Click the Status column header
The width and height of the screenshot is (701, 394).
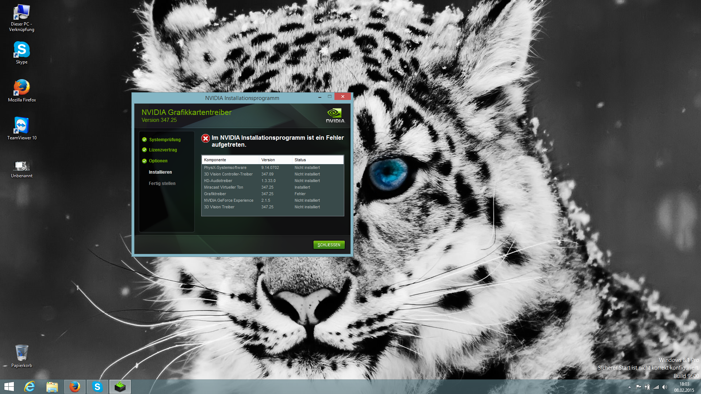(318, 160)
